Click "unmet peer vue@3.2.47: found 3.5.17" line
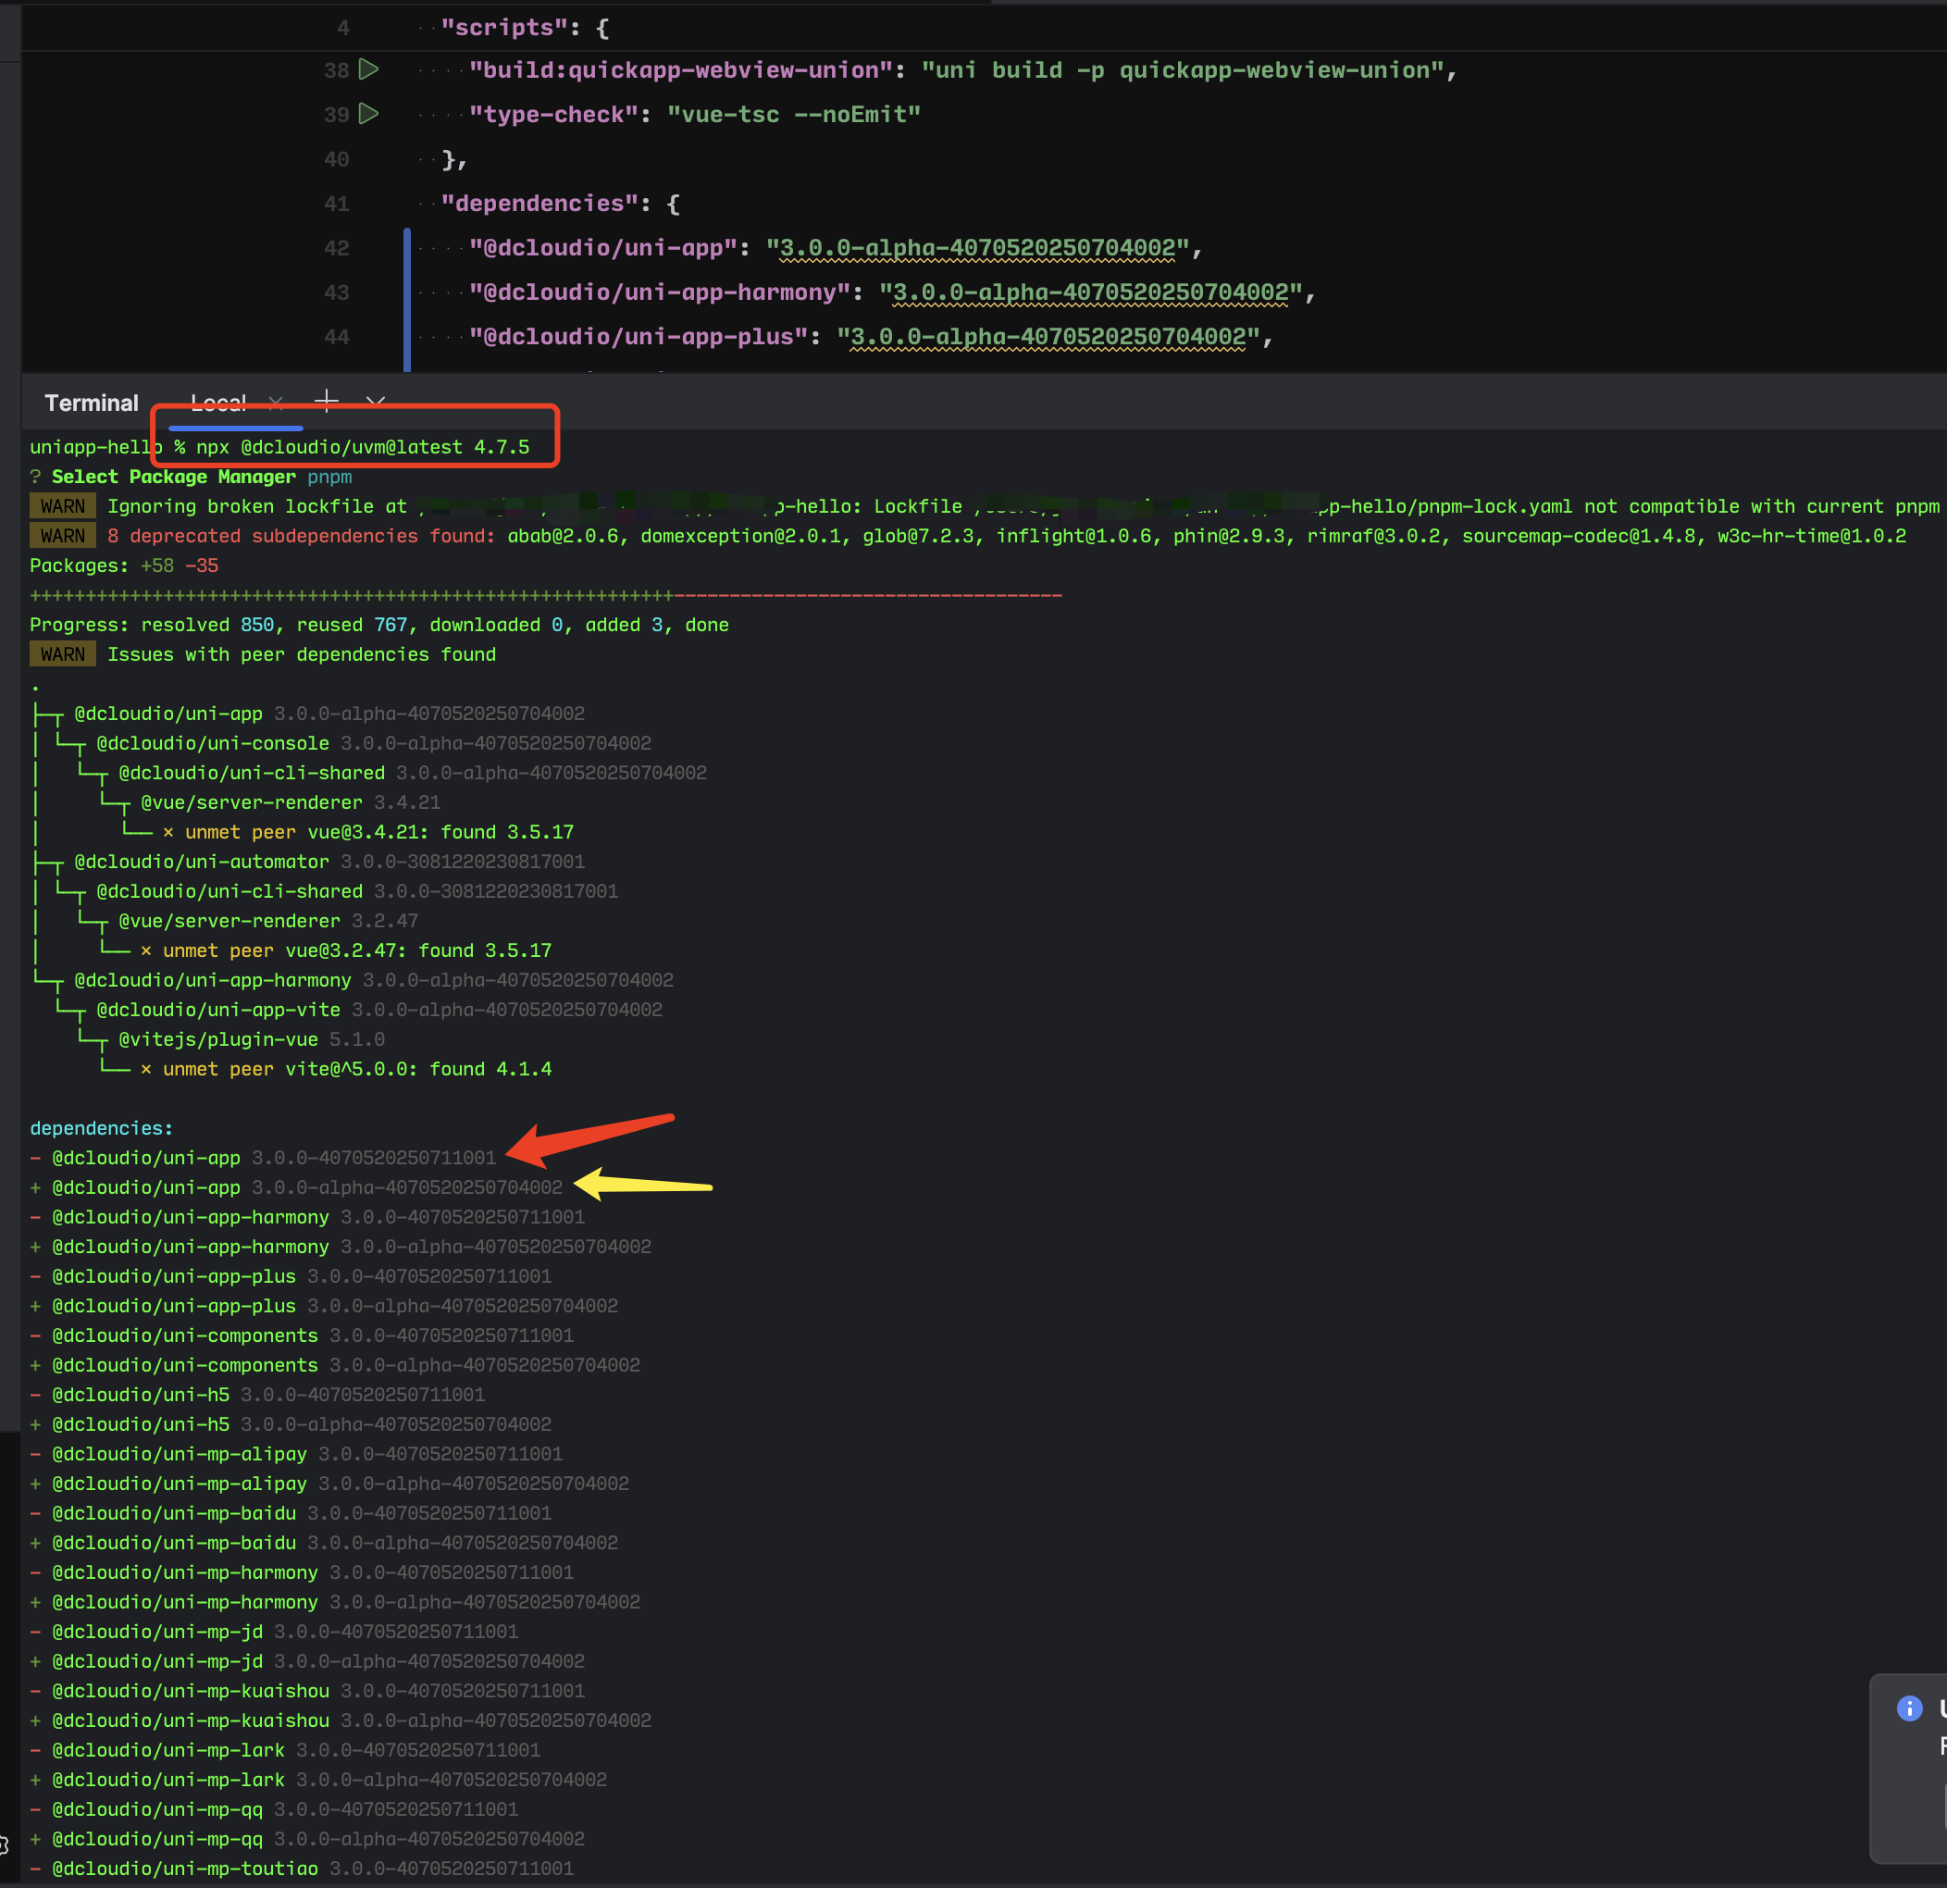The image size is (1947, 1888). coord(347,951)
